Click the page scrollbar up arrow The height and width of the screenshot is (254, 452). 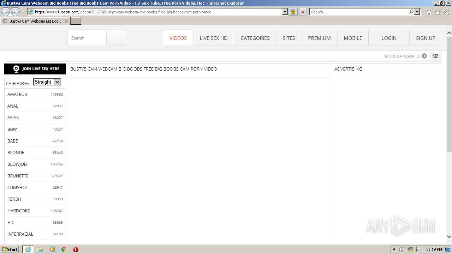point(449,33)
